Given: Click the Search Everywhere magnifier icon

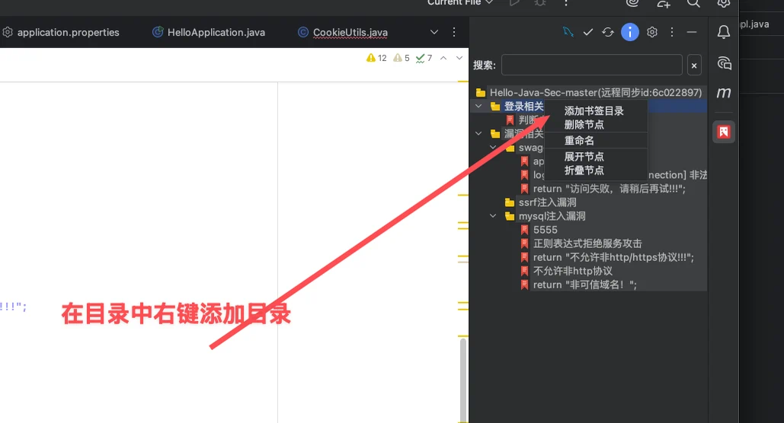Looking at the screenshot, I should (x=693, y=3).
